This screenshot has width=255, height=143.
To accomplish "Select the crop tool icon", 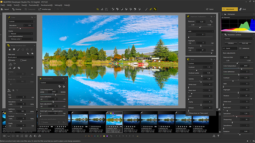I will click(x=98, y=9).
